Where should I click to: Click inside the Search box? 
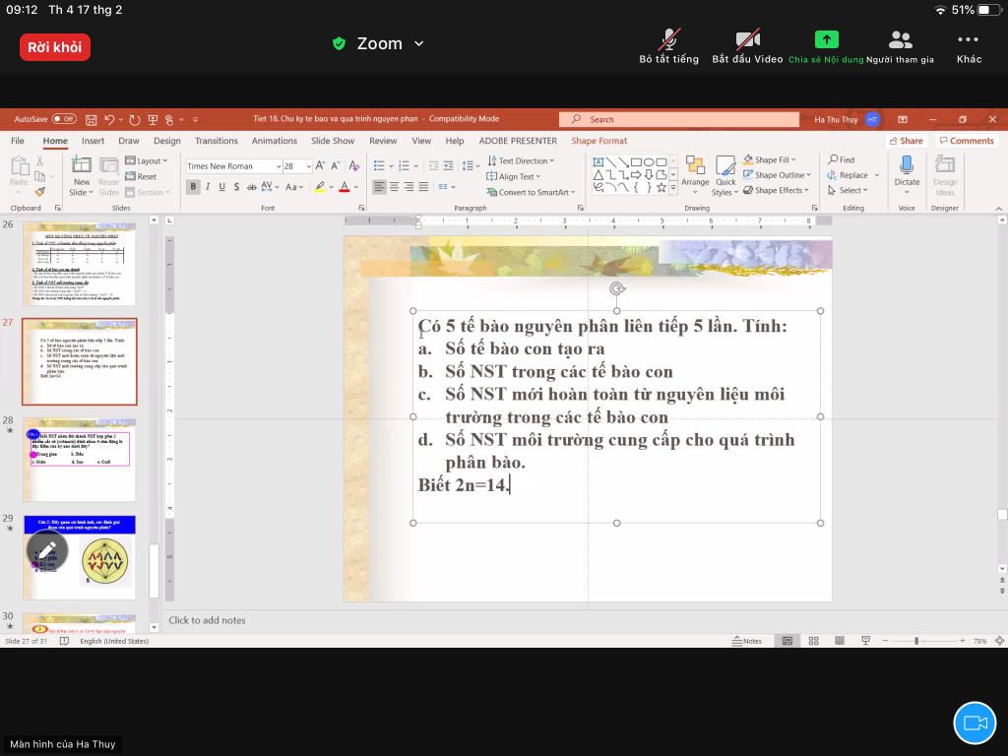pyautogui.click(x=679, y=119)
